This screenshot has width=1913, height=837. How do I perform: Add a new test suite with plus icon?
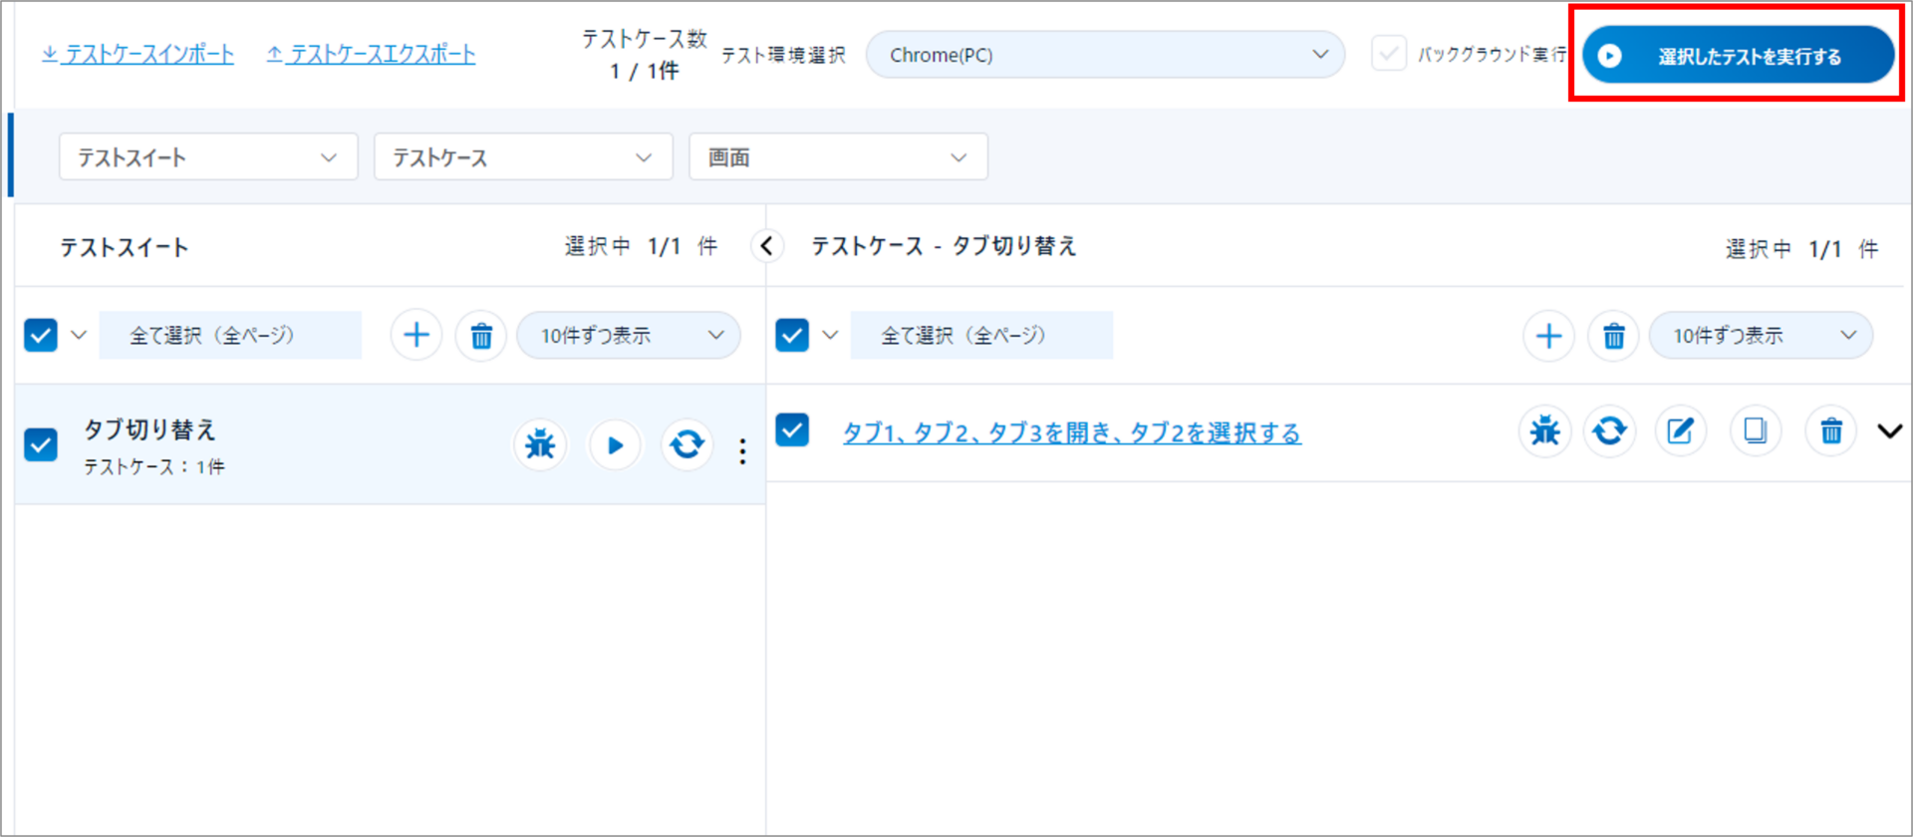point(416,335)
